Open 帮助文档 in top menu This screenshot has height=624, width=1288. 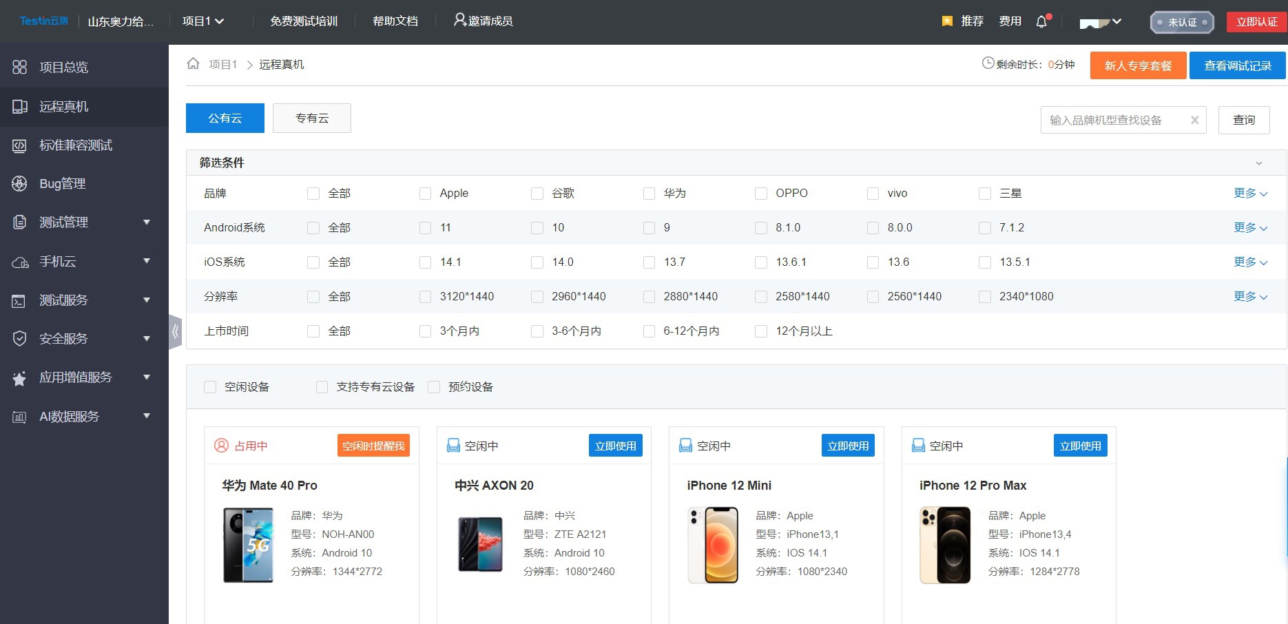(395, 21)
